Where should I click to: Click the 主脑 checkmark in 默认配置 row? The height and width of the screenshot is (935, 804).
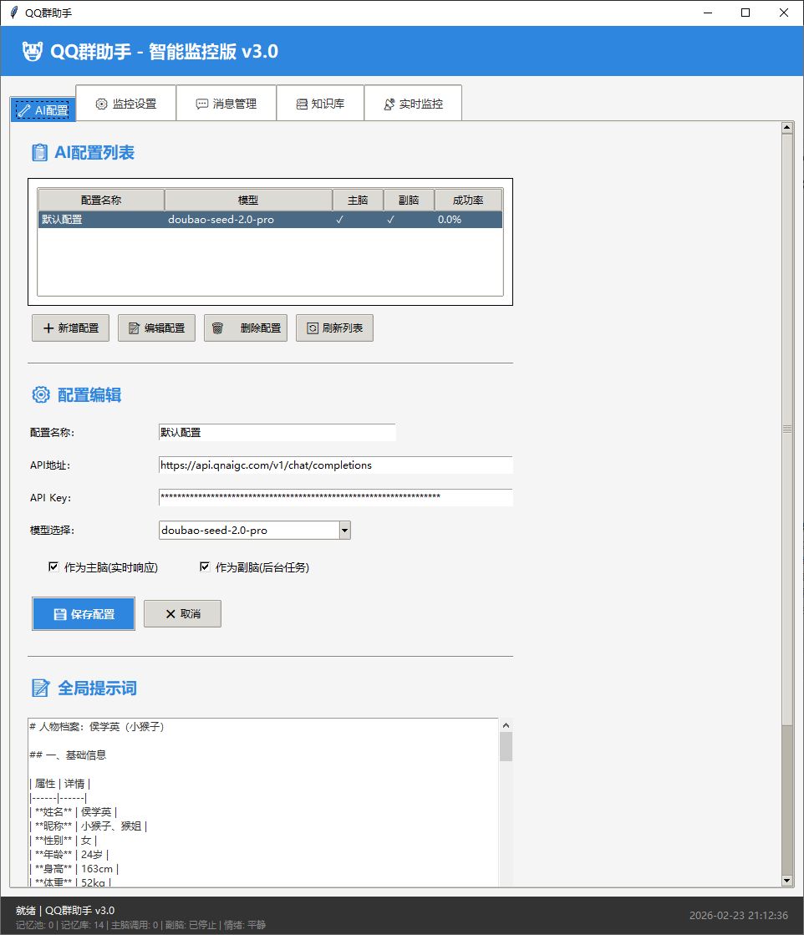pos(339,220)
